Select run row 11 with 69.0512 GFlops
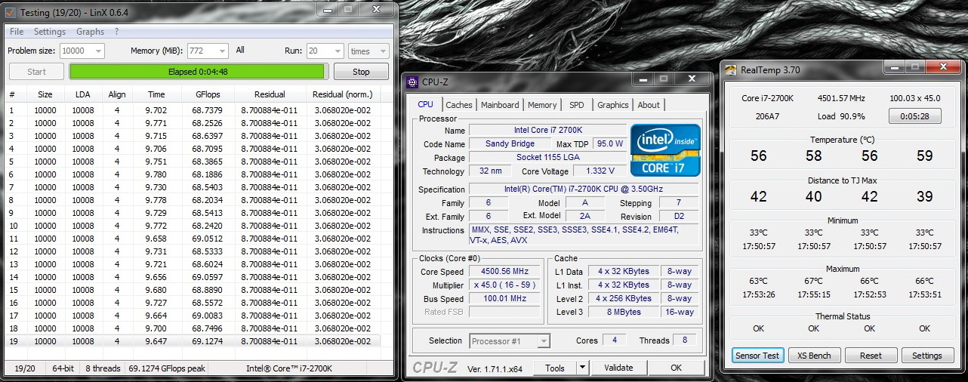 193,239
